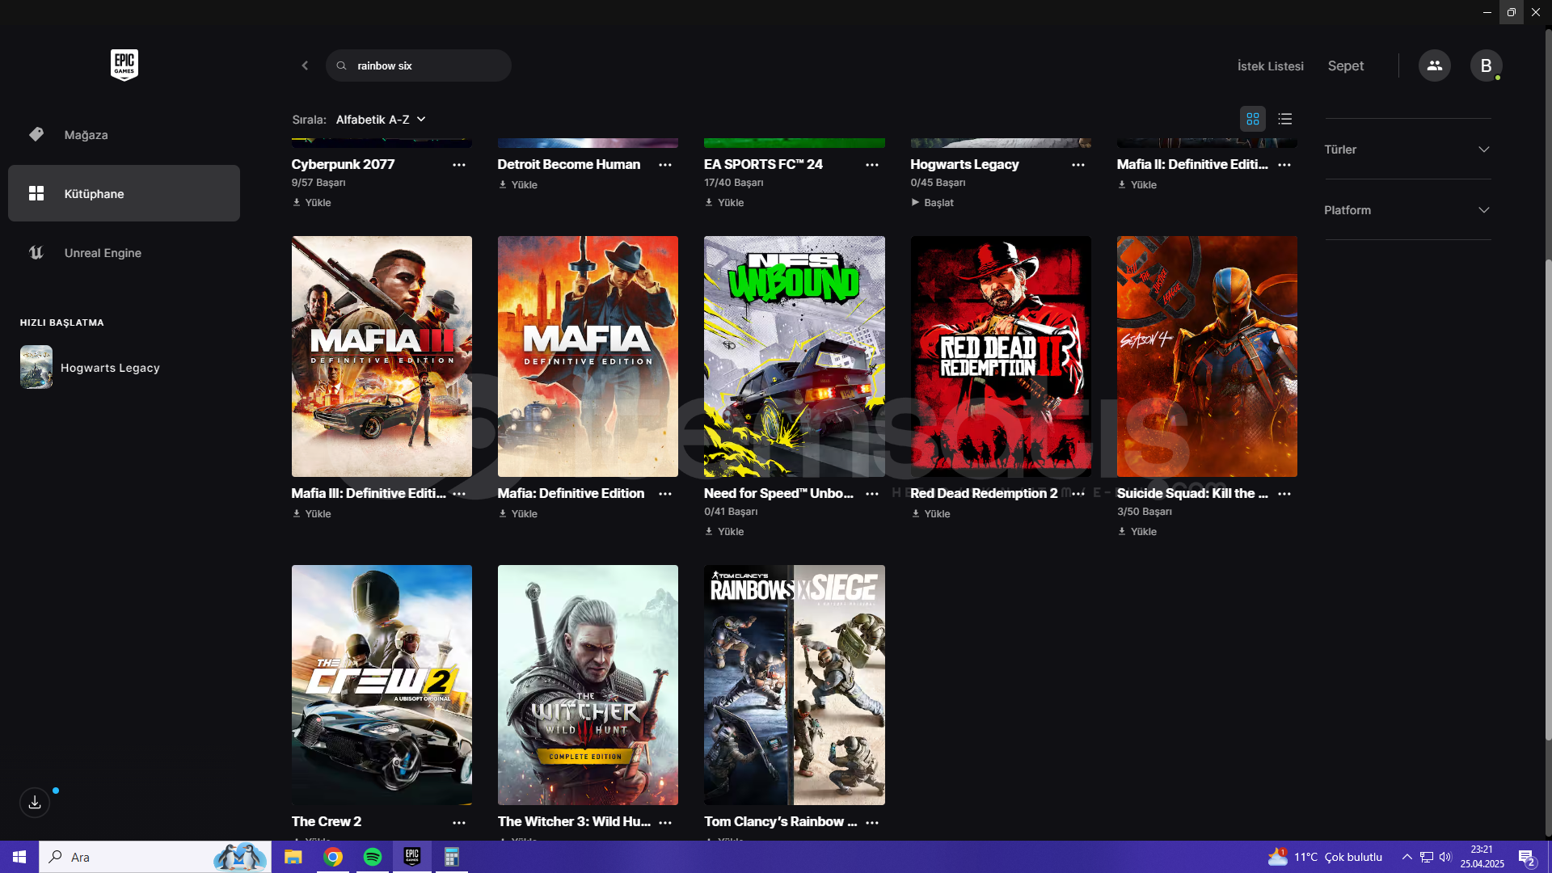This screenshot has height=873, width=1552.
Task: Open The Crew 2 options menu
Action: [x=459, y=823]
